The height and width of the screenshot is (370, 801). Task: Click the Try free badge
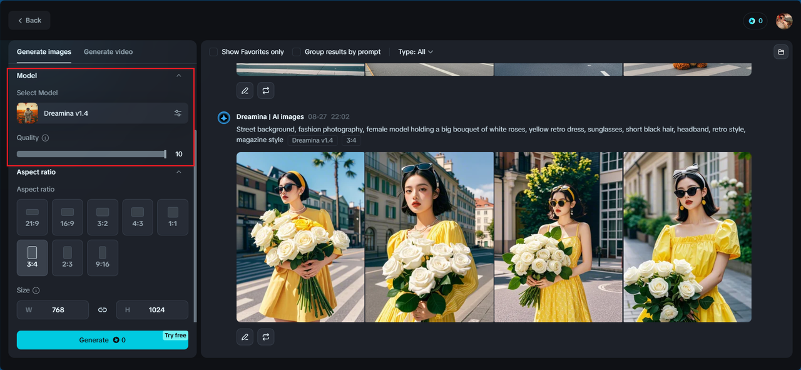(175, 336)
